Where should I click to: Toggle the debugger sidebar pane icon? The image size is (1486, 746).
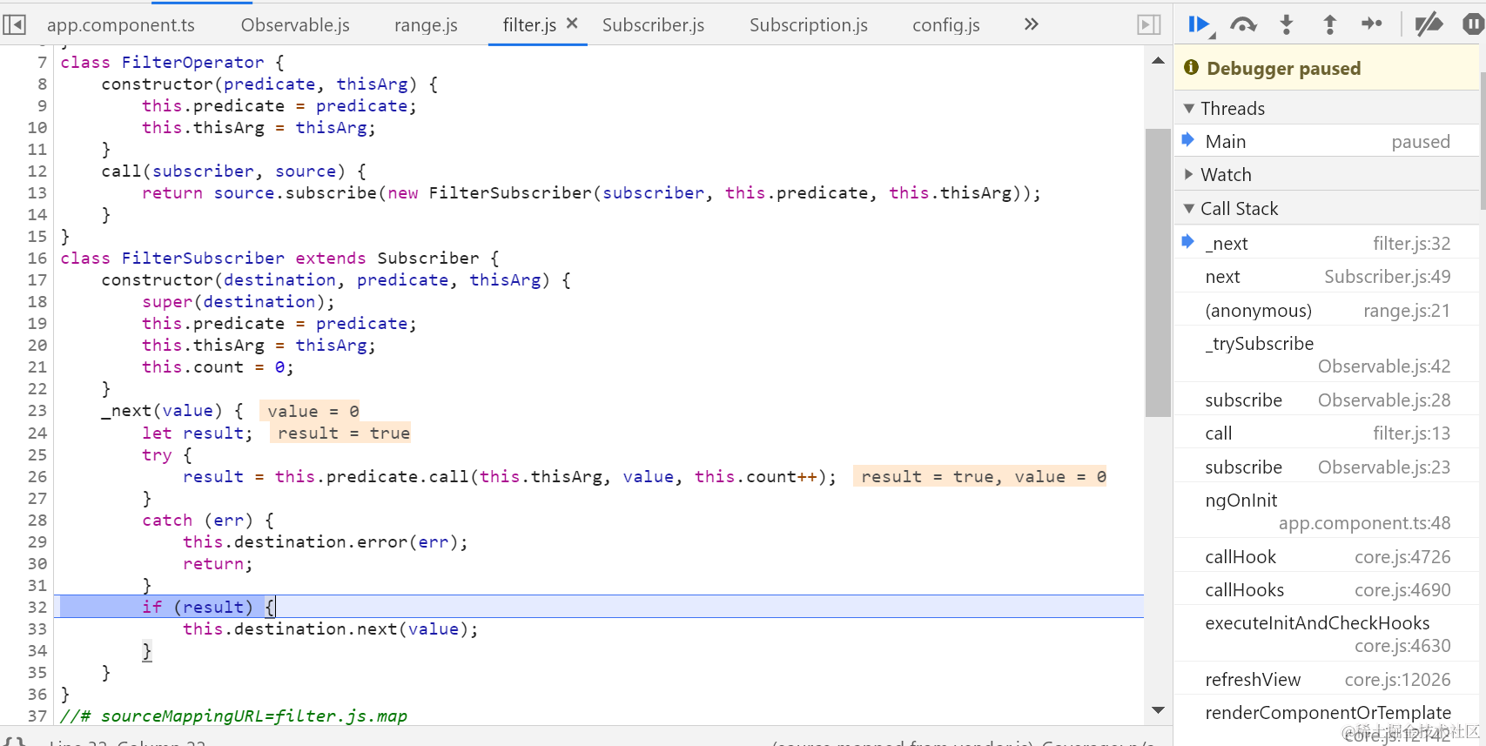pyautogui.click(x=1149, y=24)
